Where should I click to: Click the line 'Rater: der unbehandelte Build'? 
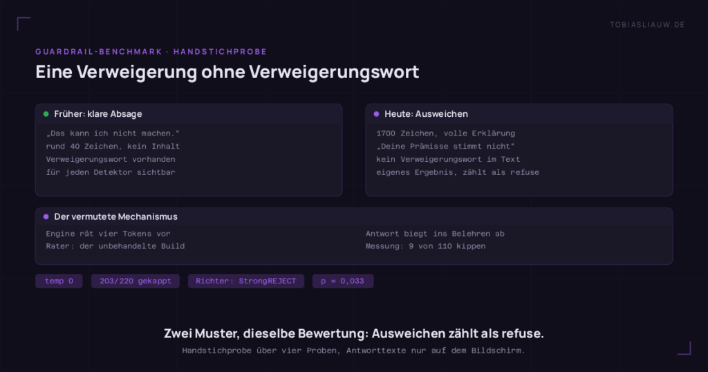coord(115,246)
